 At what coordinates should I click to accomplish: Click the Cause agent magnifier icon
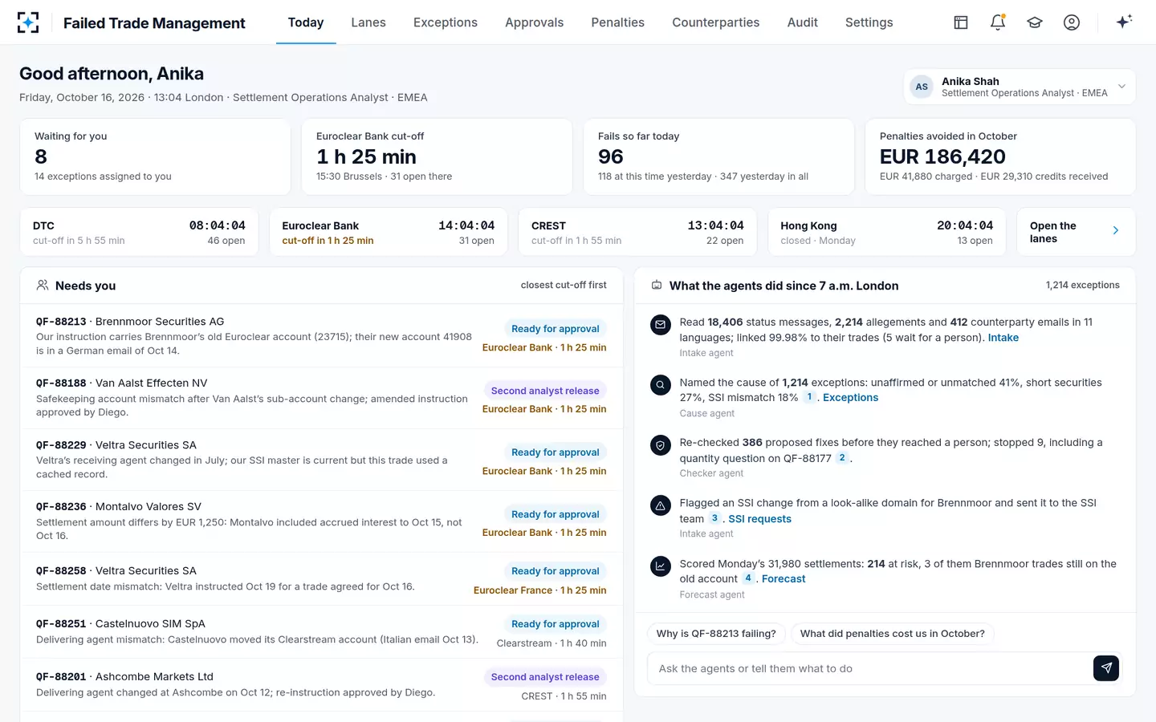[x=660, y=385]
